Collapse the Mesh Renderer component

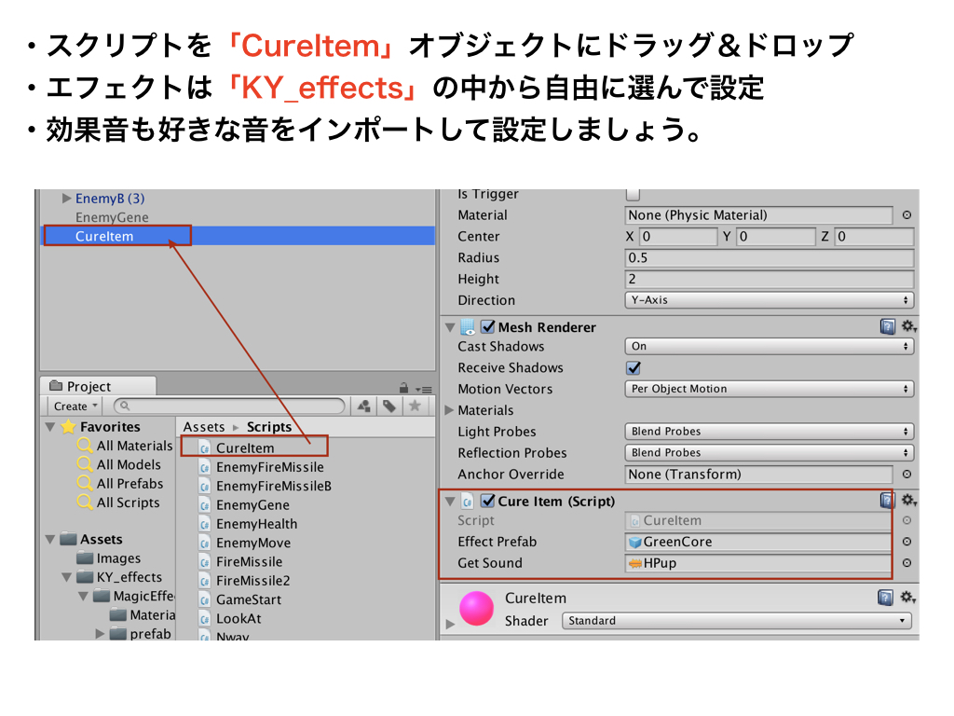tap(450, 327)
